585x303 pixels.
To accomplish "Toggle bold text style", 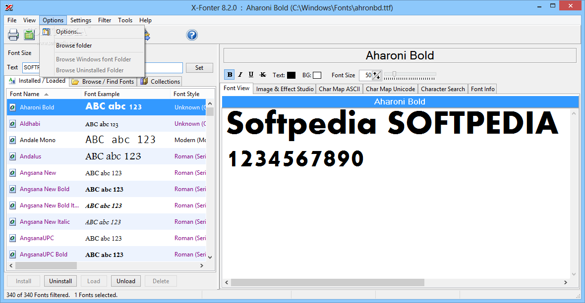I will (230, 75).
